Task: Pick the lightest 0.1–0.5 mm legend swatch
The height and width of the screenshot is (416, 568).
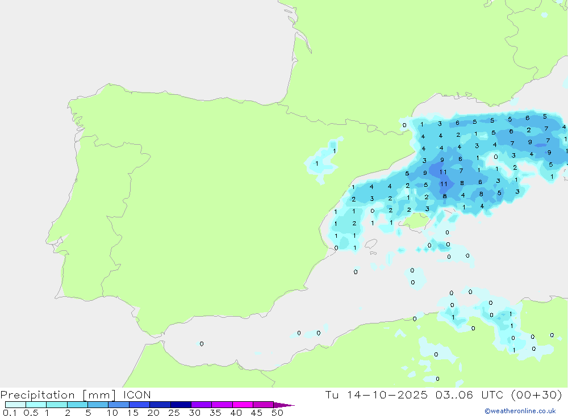Action: pos(15,405)
